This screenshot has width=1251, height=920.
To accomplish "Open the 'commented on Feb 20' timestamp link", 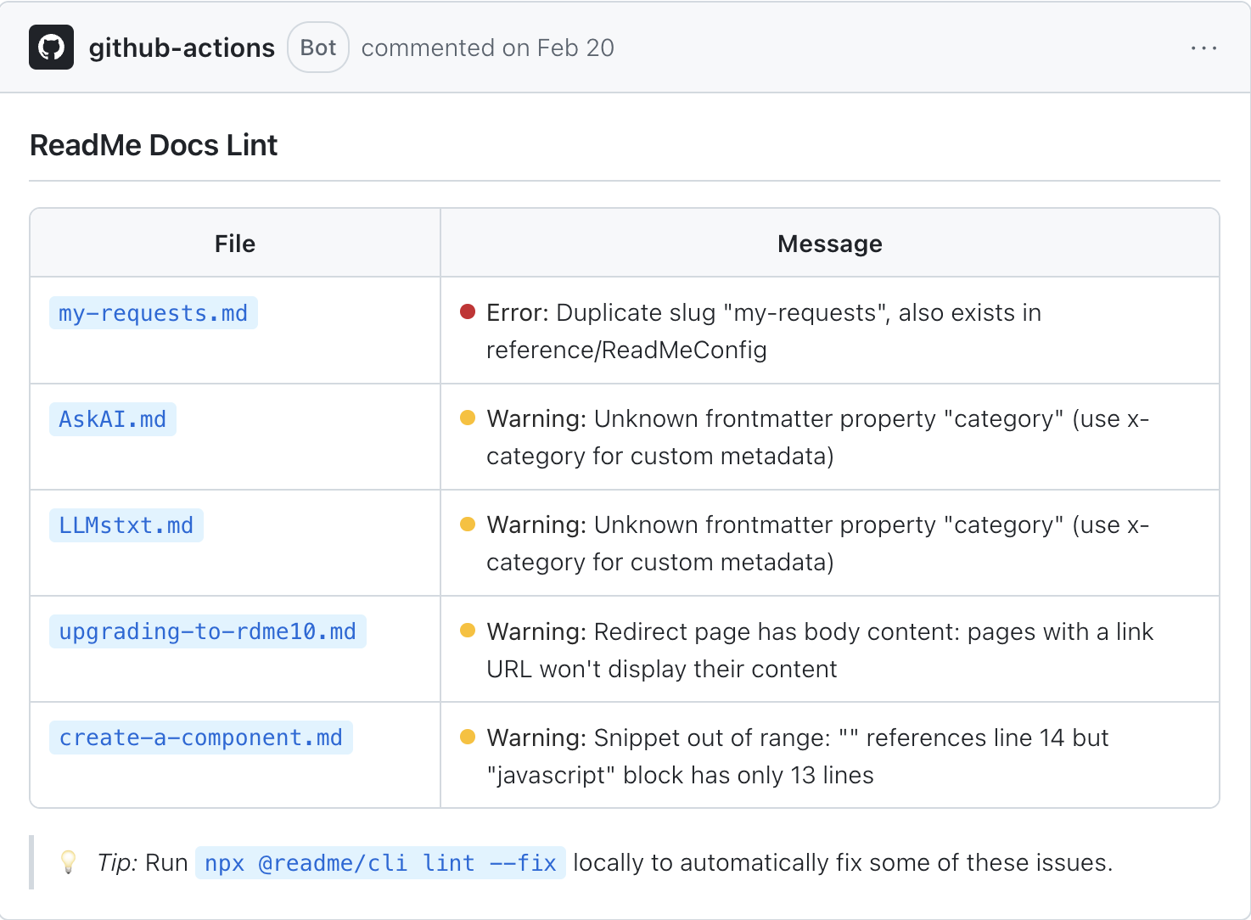I will (x=488, y=48).
